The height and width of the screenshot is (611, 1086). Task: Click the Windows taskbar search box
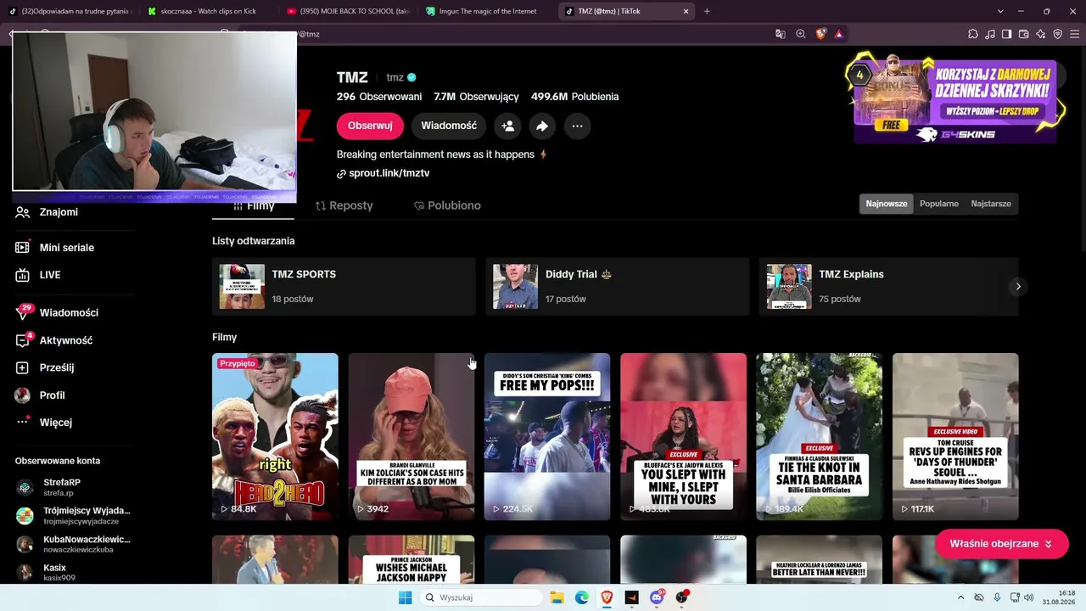483,597
